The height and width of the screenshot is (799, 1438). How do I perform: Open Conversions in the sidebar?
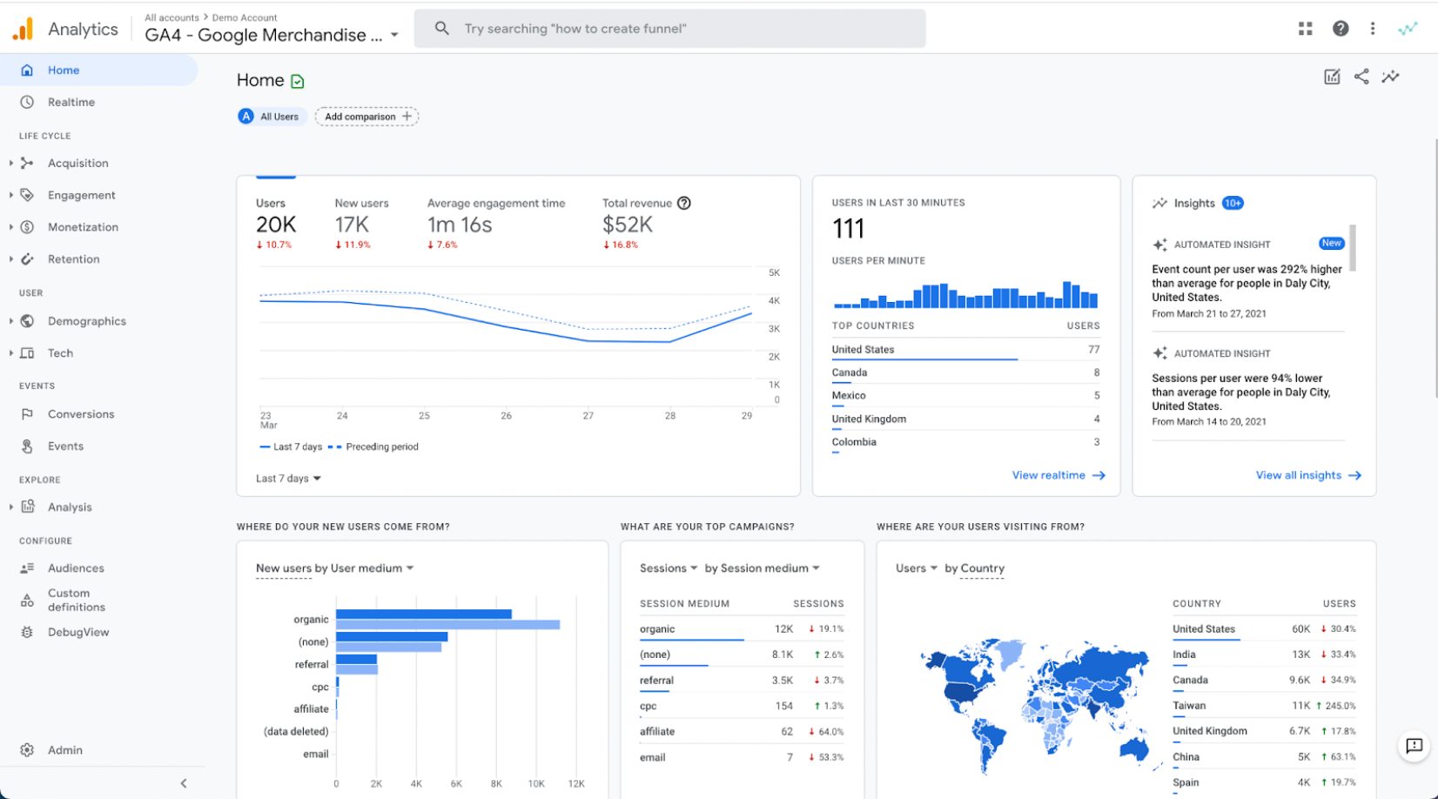[x=81, y=414]
